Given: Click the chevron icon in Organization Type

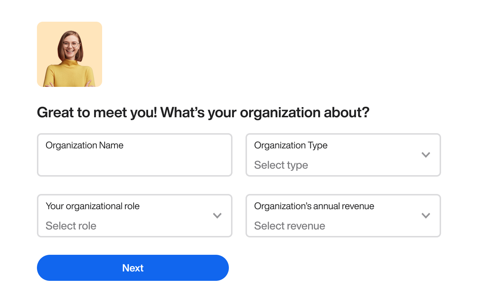Looking at the screenshot, I should pos(426,155).
